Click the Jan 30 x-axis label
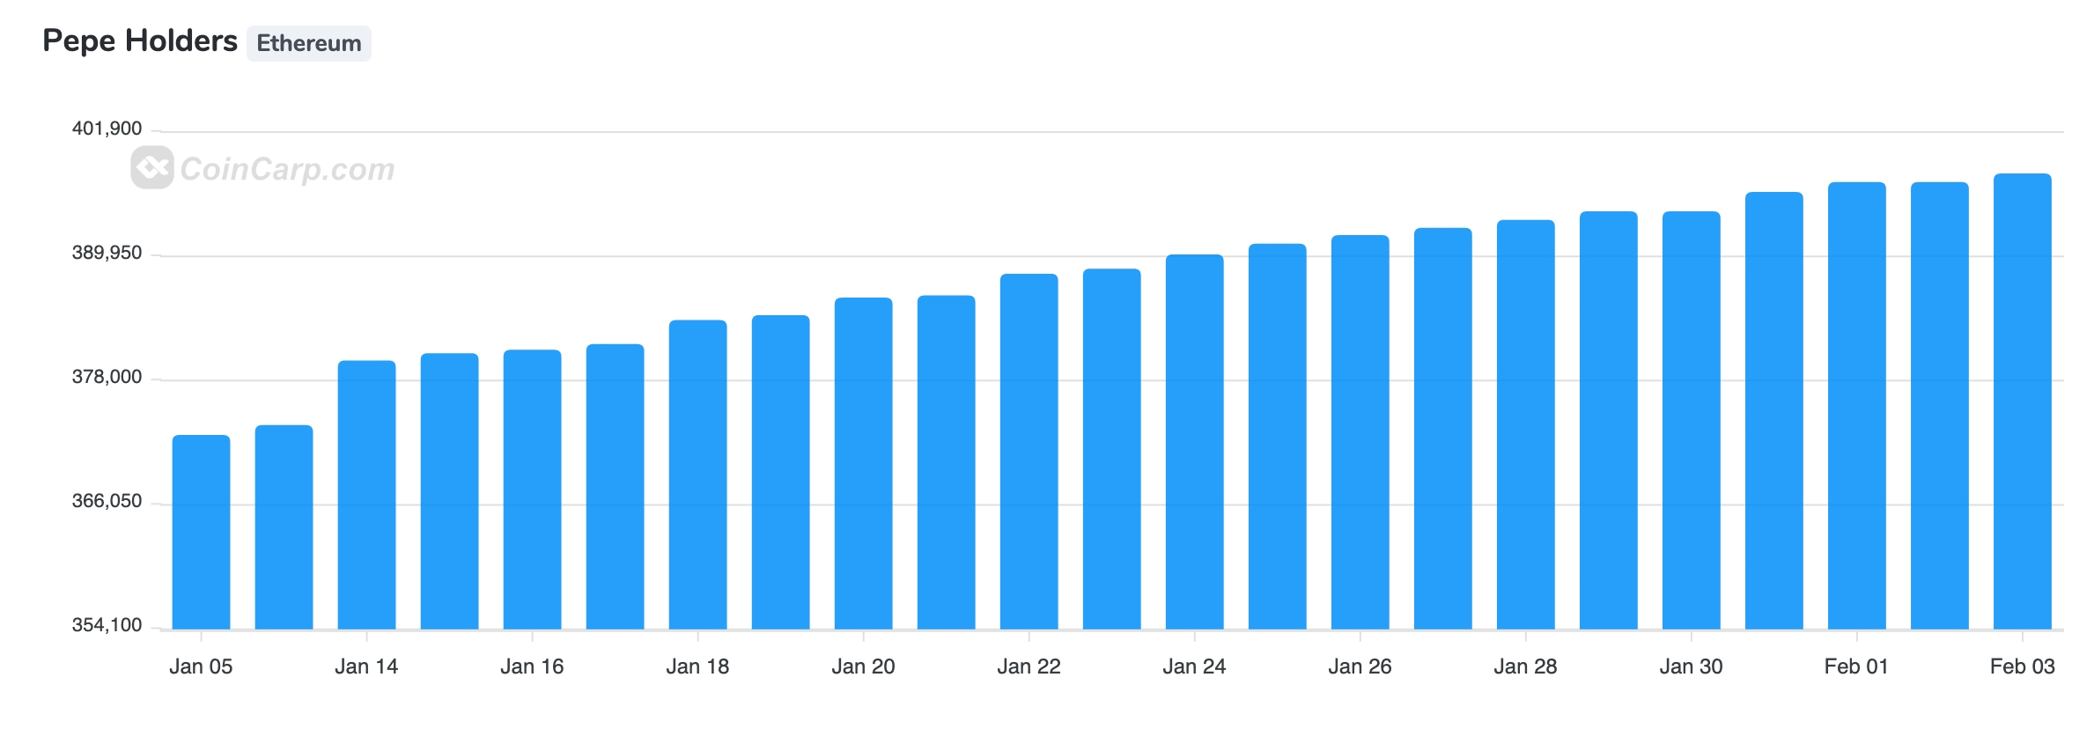This screenshot has height=751, width=2094. 1691,666
